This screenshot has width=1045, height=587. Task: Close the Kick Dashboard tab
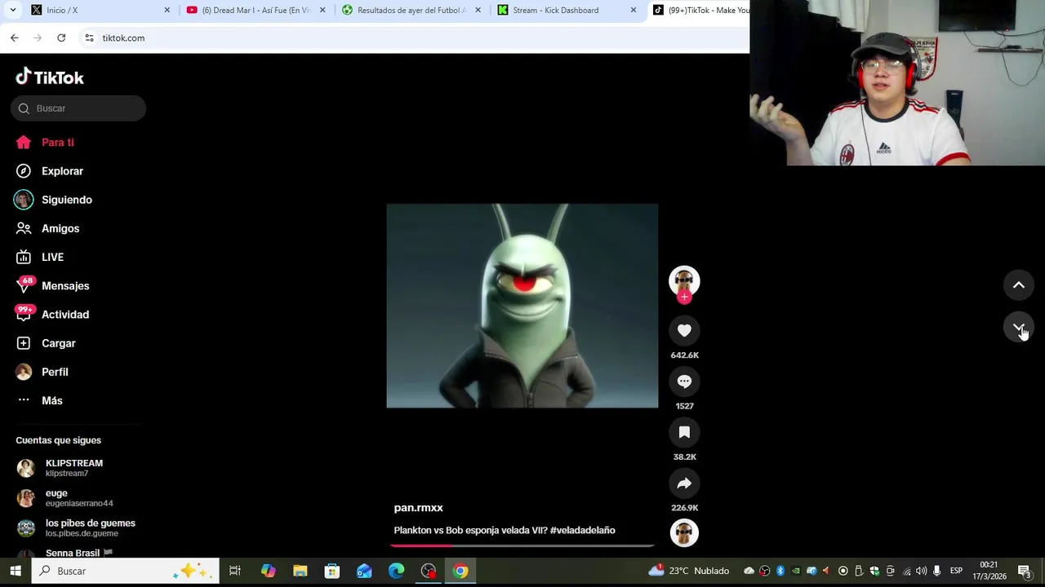633,10
